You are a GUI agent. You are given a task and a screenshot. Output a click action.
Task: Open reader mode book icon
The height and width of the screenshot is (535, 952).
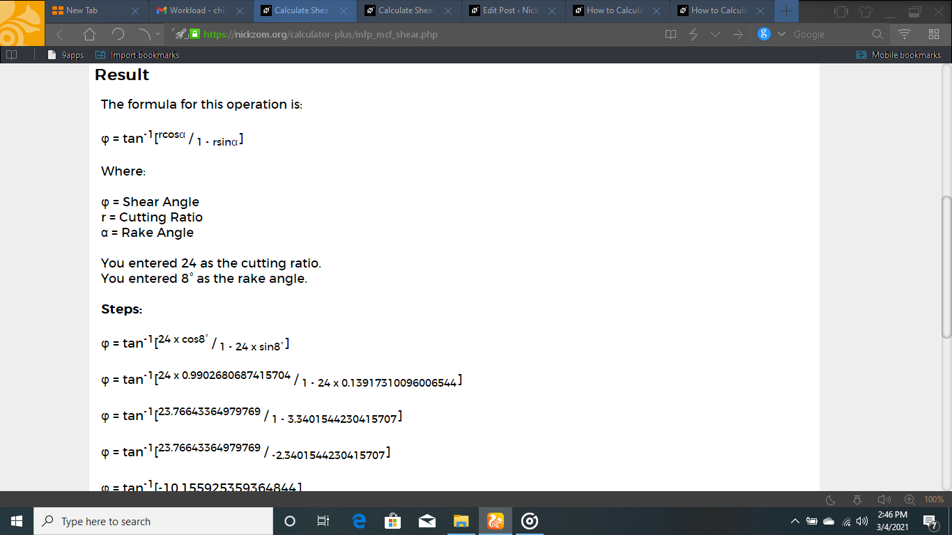pyautogui.click(x=670, y=34)
